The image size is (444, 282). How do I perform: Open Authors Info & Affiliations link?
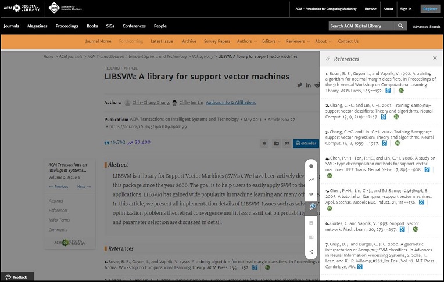coord(231,102)
